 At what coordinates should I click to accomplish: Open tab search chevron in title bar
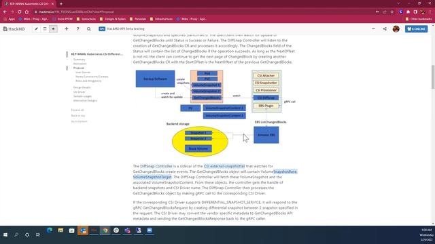point(398,3)
